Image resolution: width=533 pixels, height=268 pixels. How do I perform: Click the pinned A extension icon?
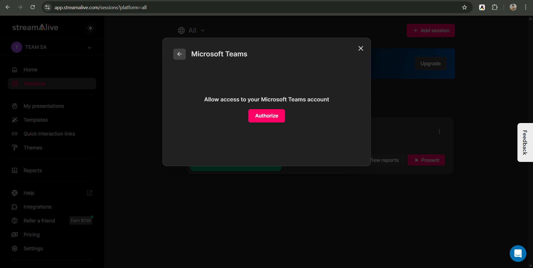pos(482,7)
